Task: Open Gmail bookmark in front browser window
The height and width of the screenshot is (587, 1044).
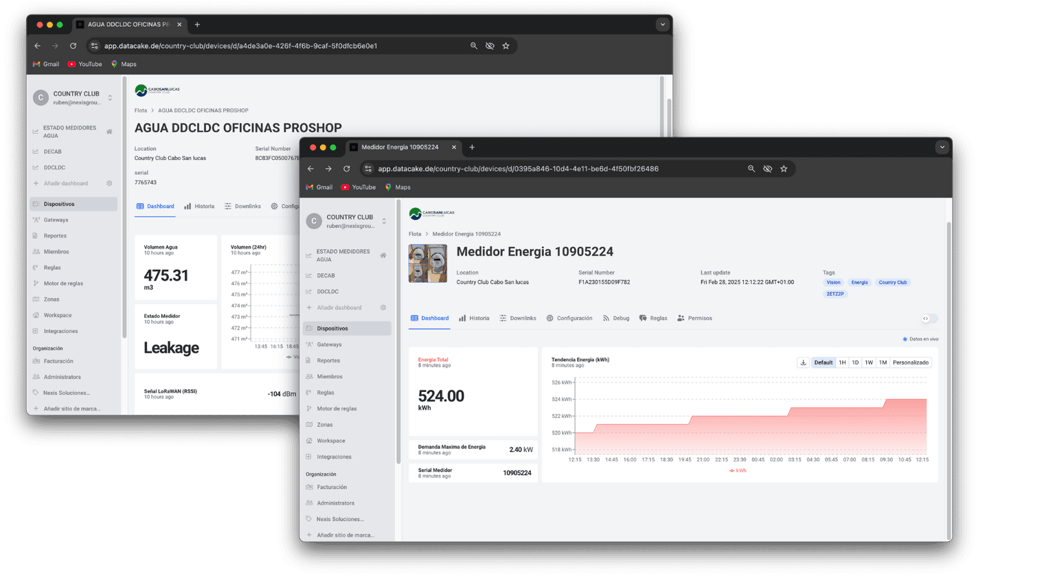Action: click(319, 187)
